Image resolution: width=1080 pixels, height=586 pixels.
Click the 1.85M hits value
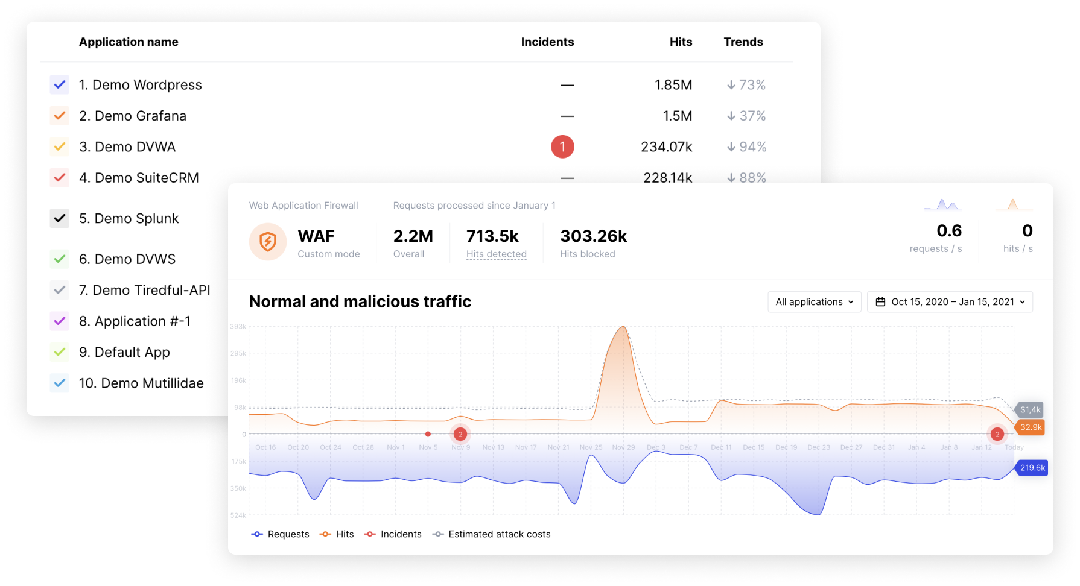pos(673,85)
